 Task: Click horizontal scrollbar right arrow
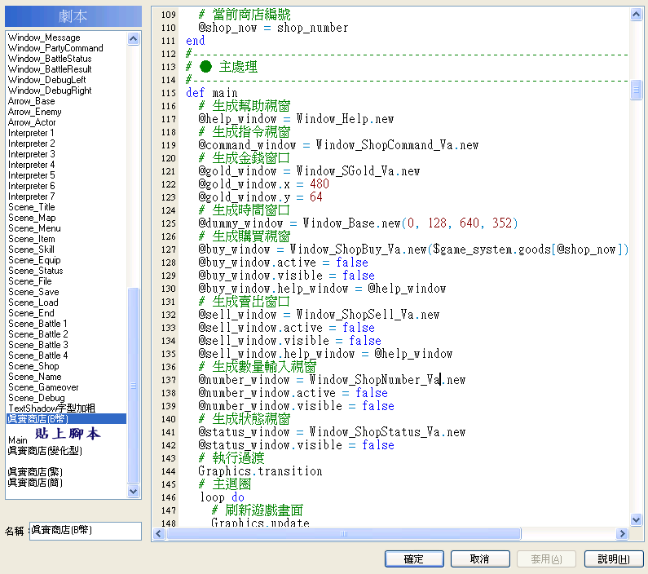click(x=622, y=533)
